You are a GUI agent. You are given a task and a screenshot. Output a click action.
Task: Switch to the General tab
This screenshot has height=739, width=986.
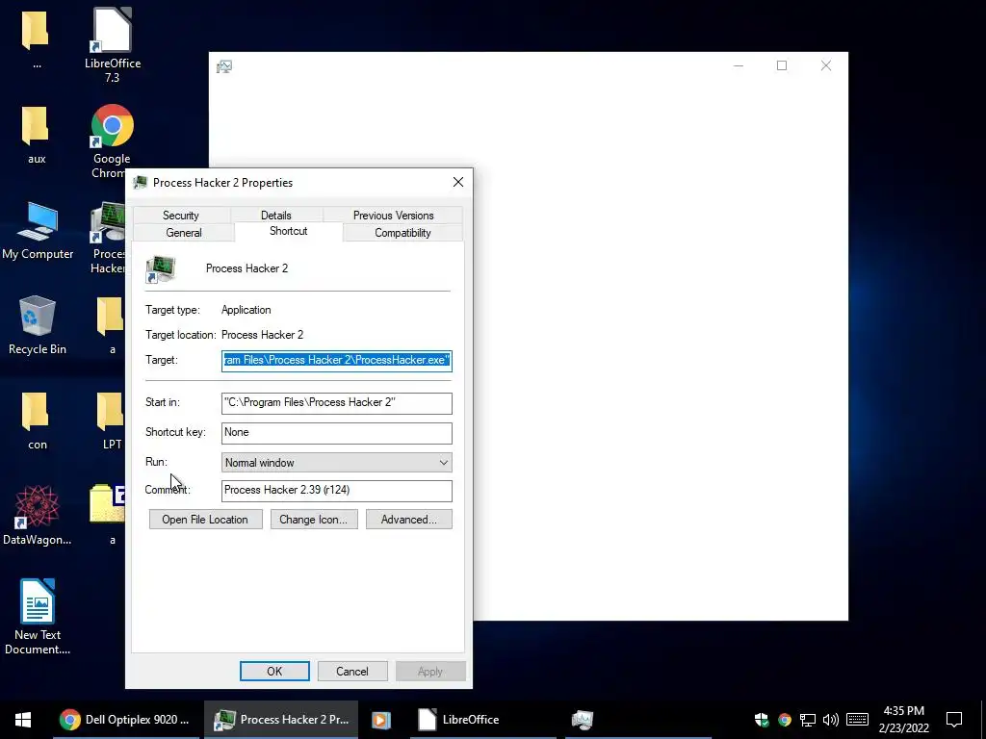click(x=184, y=233)
